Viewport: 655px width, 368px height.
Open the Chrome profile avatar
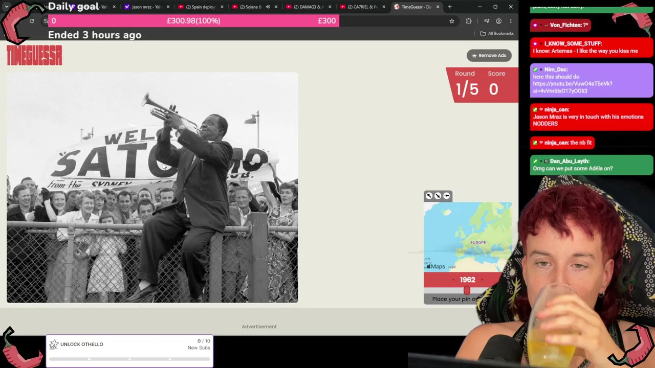[x=498, y=21]
